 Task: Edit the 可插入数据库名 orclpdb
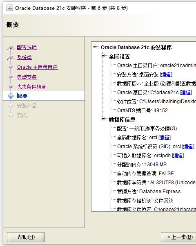(x=178, y=156)
